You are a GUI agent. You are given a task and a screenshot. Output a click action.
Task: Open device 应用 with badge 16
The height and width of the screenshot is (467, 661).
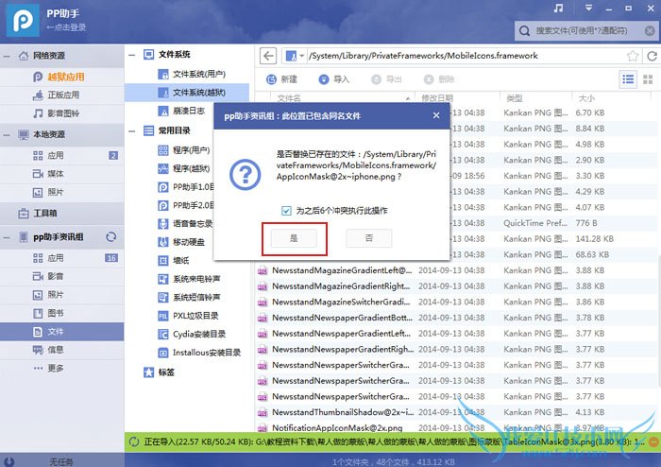(62, 258)
